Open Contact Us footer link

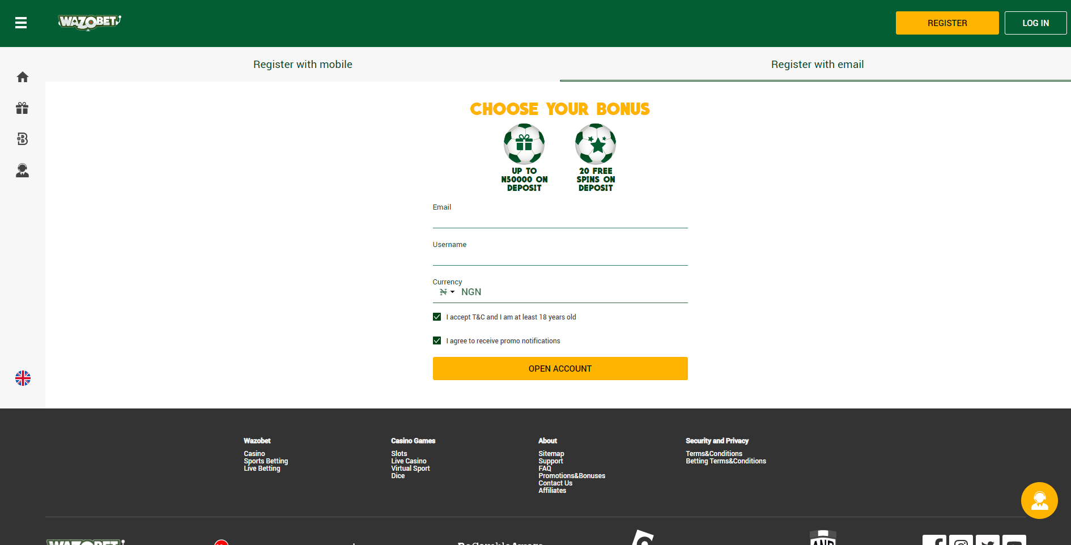(x=555, y=483)
